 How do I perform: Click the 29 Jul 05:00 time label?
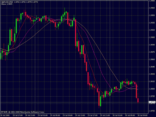[x=55, y=115]
